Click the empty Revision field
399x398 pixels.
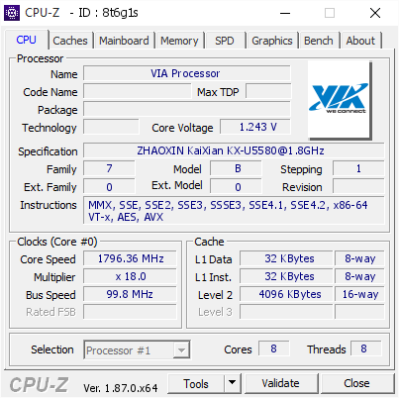click(358, 186)
